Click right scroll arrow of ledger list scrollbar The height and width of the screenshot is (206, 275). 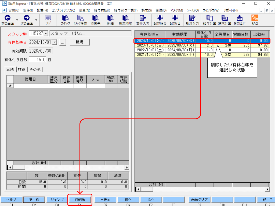pyautogui.click(x=267, y=189)
